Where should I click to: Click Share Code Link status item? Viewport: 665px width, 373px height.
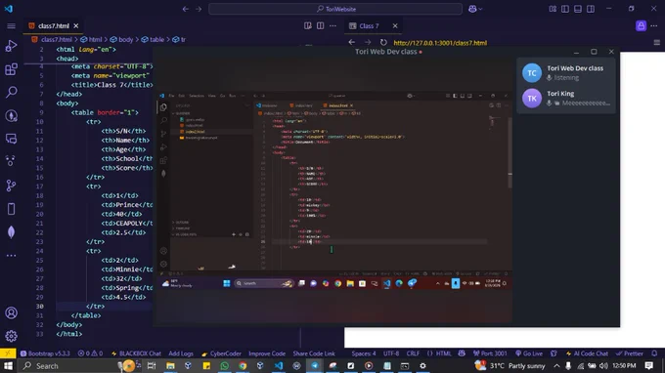tap(314, 353)
